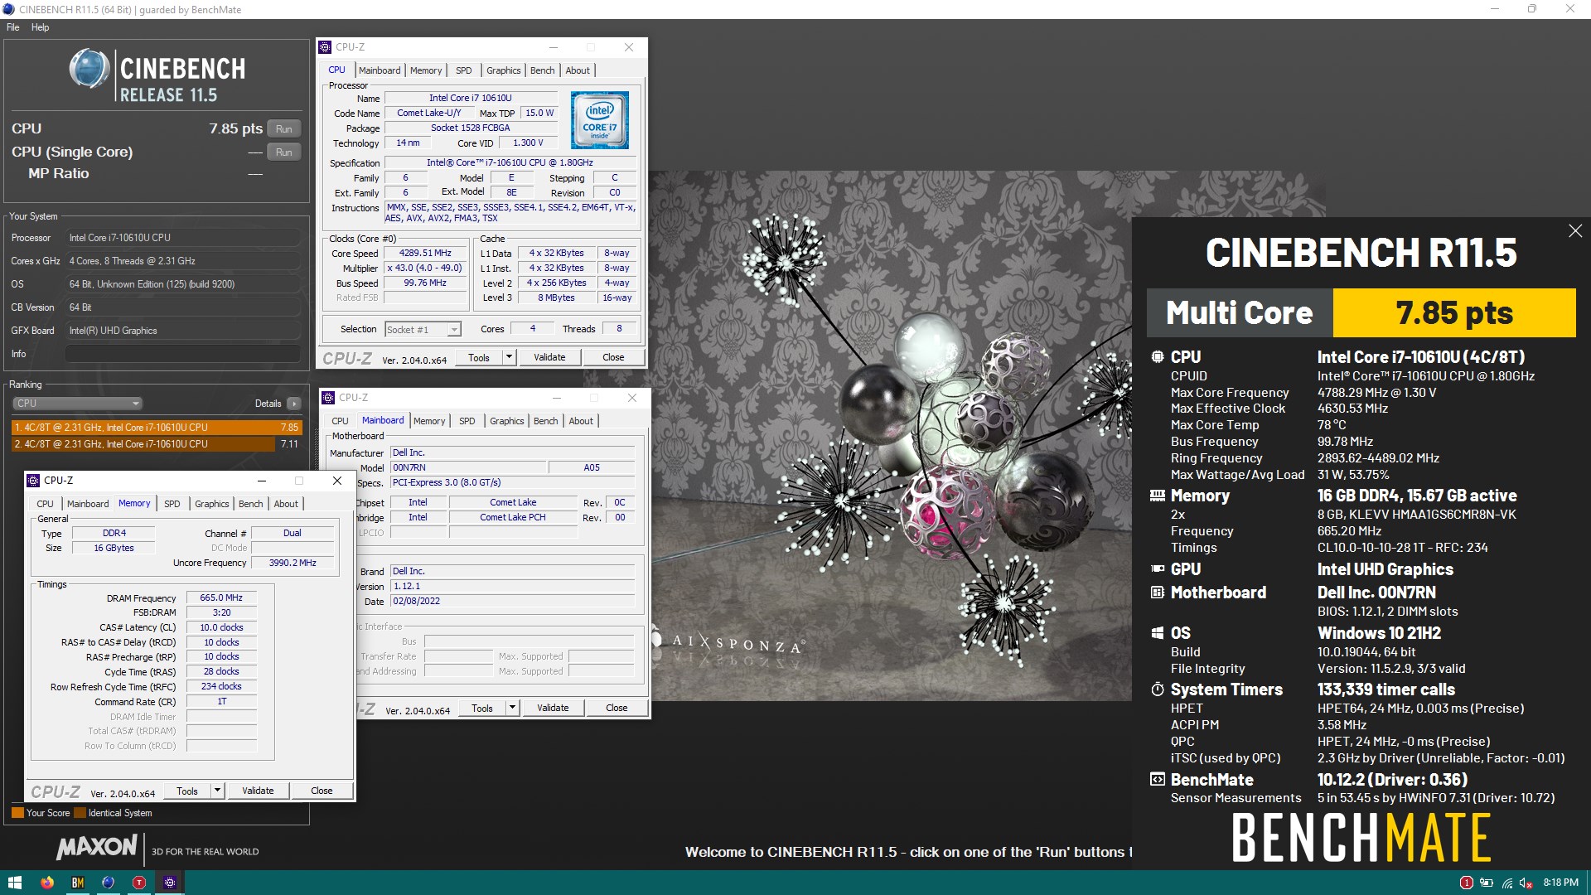Select ranking entry scoring 7.11
Viewport: 1591px width, 895px height.
157,444
